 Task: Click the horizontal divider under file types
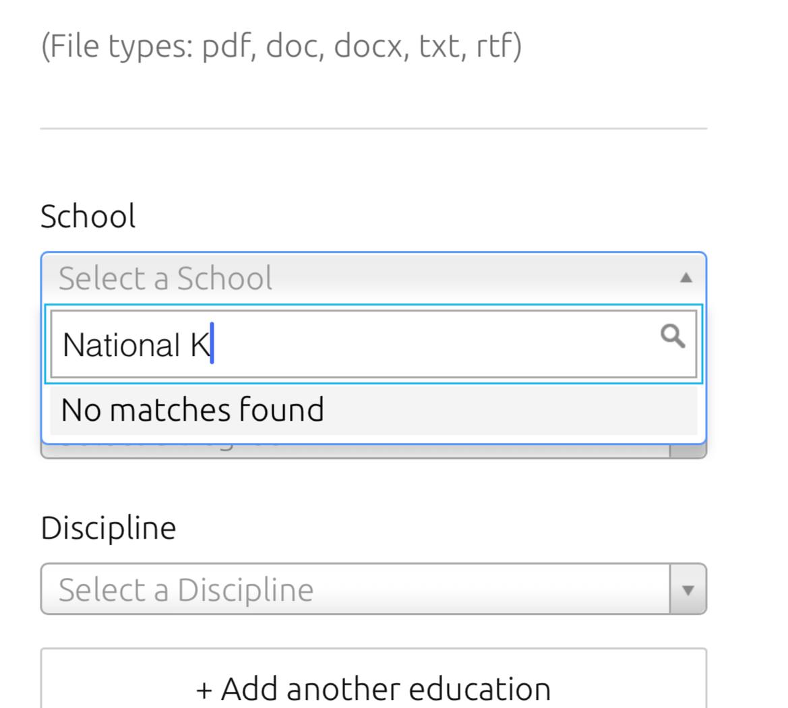(x=373, y=128)
